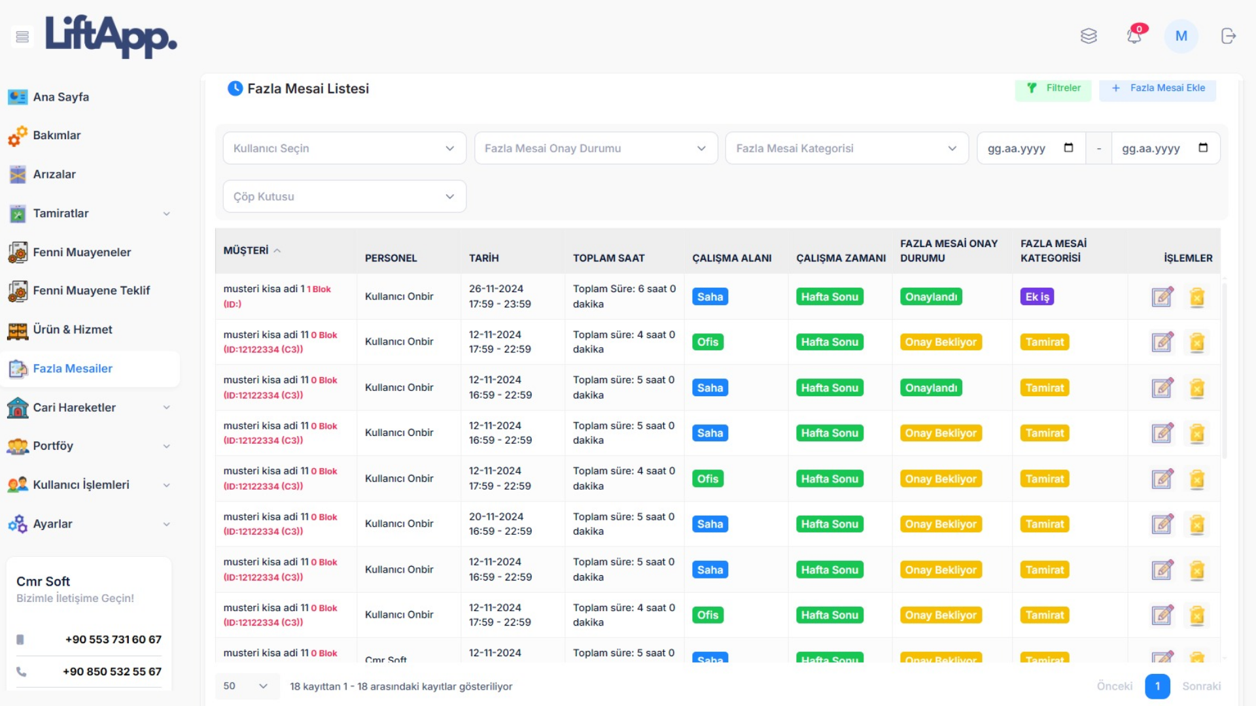1256x706 pixels.
Task: Open the layers stack icon in header
Action: coord(1089,36)
